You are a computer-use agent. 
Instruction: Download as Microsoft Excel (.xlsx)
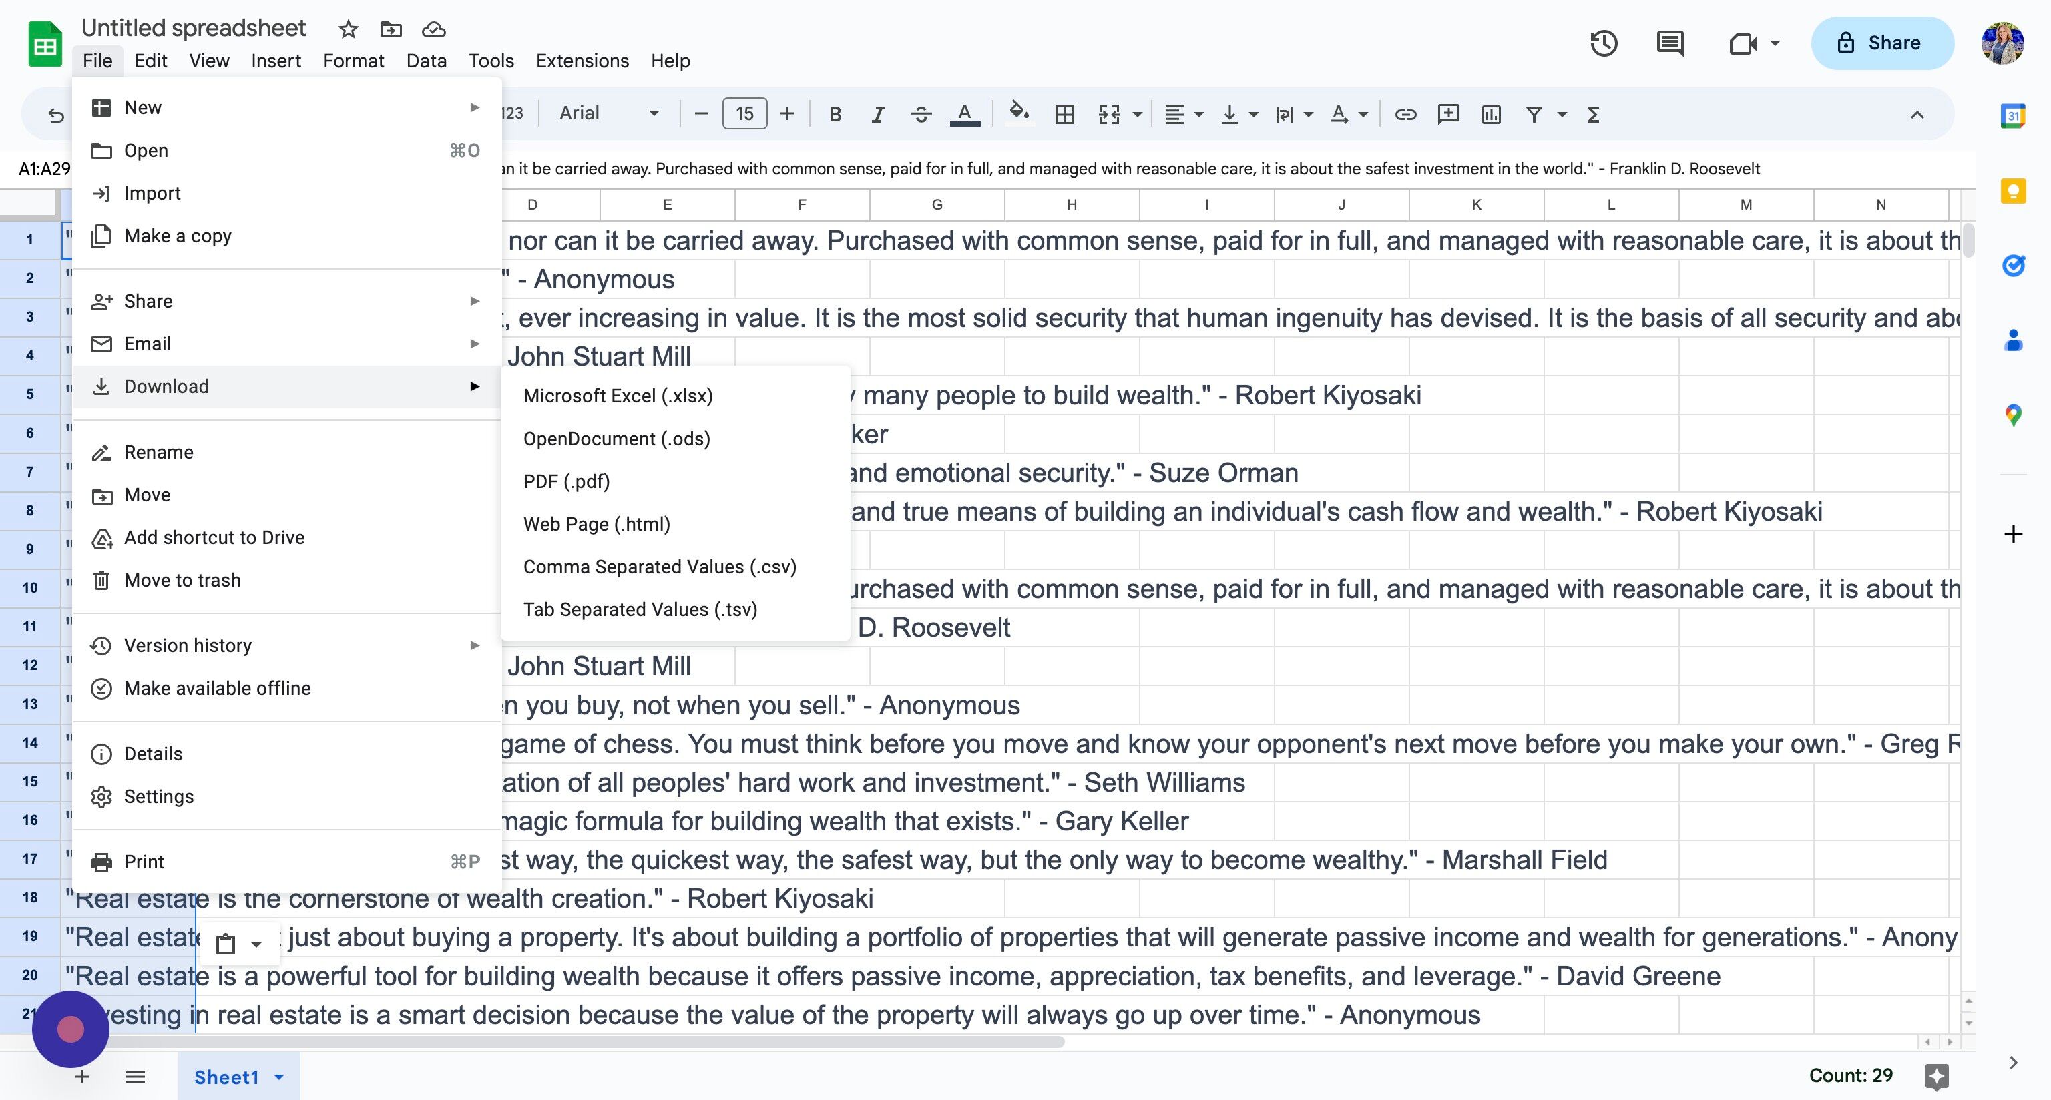tap(675, 396)
